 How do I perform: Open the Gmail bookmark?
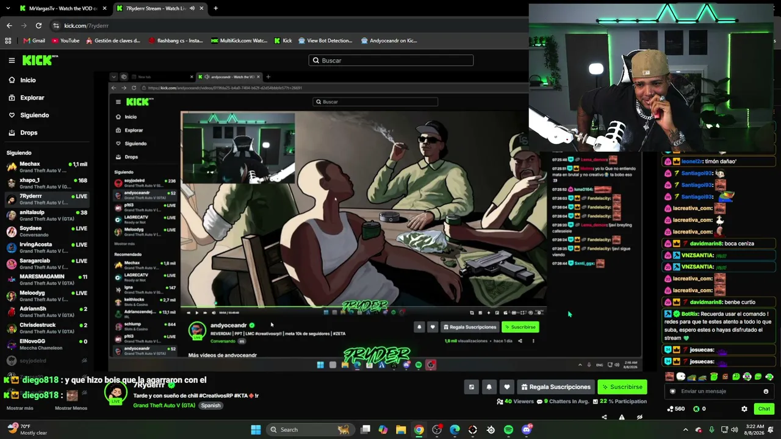tap(34, 41)
